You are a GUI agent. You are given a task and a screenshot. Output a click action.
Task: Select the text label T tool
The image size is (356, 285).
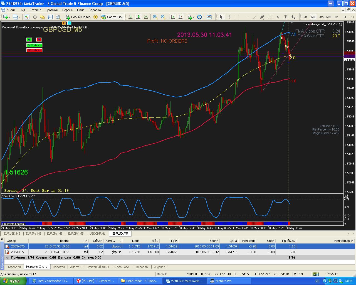pyautogui.click(x=285, y=17)
